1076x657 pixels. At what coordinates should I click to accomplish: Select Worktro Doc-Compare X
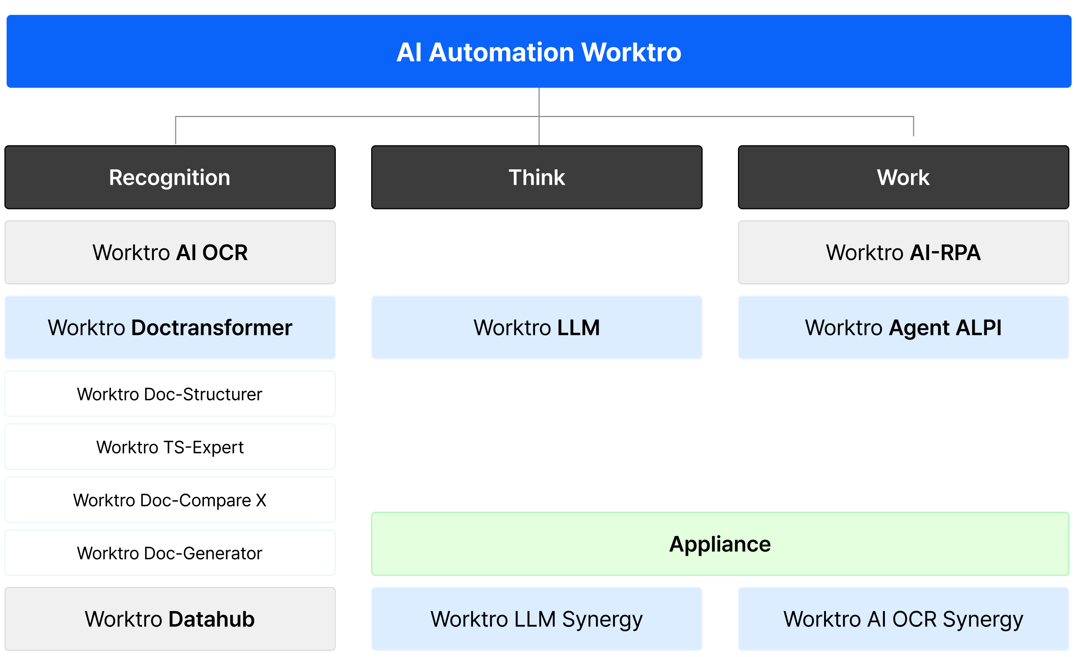170,500
